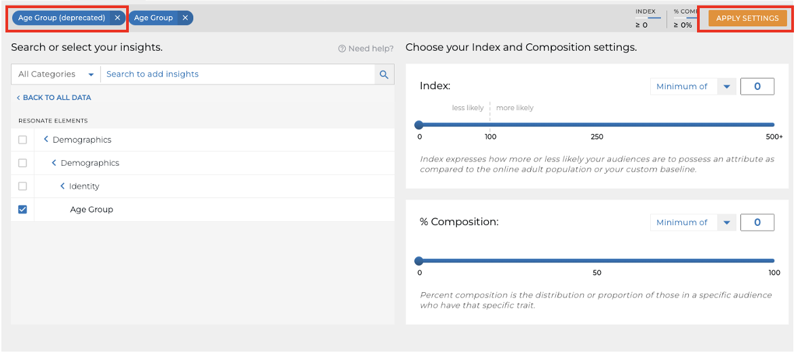Open Index Minimum of dropdown

click(x=693, y=87)
